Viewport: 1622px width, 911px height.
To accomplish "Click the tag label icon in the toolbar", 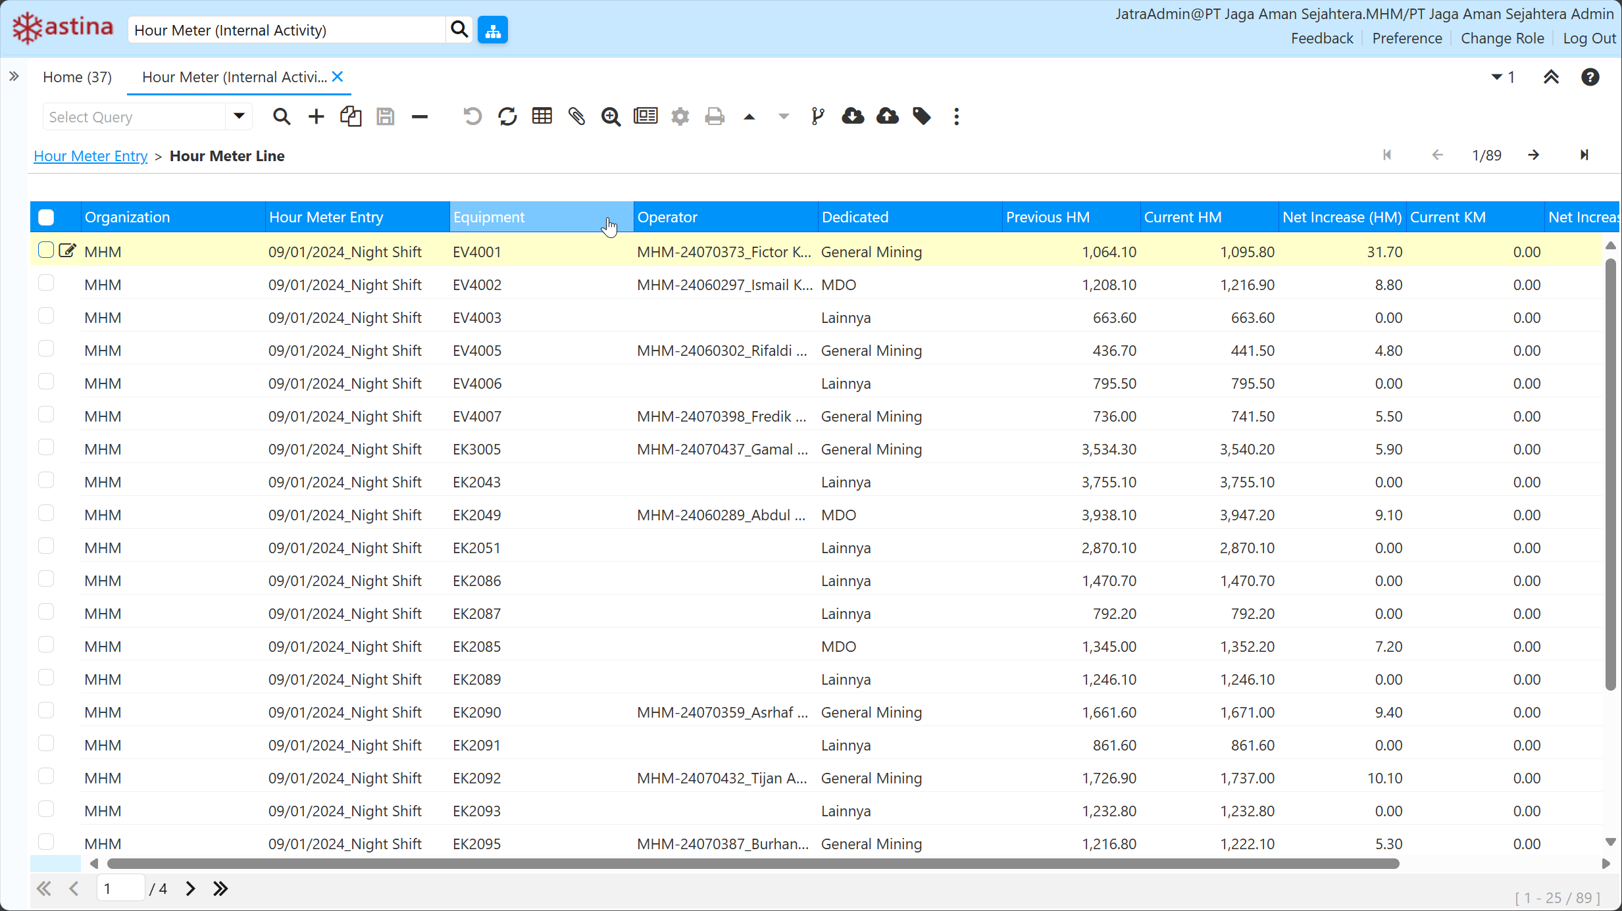I will 922,117.
